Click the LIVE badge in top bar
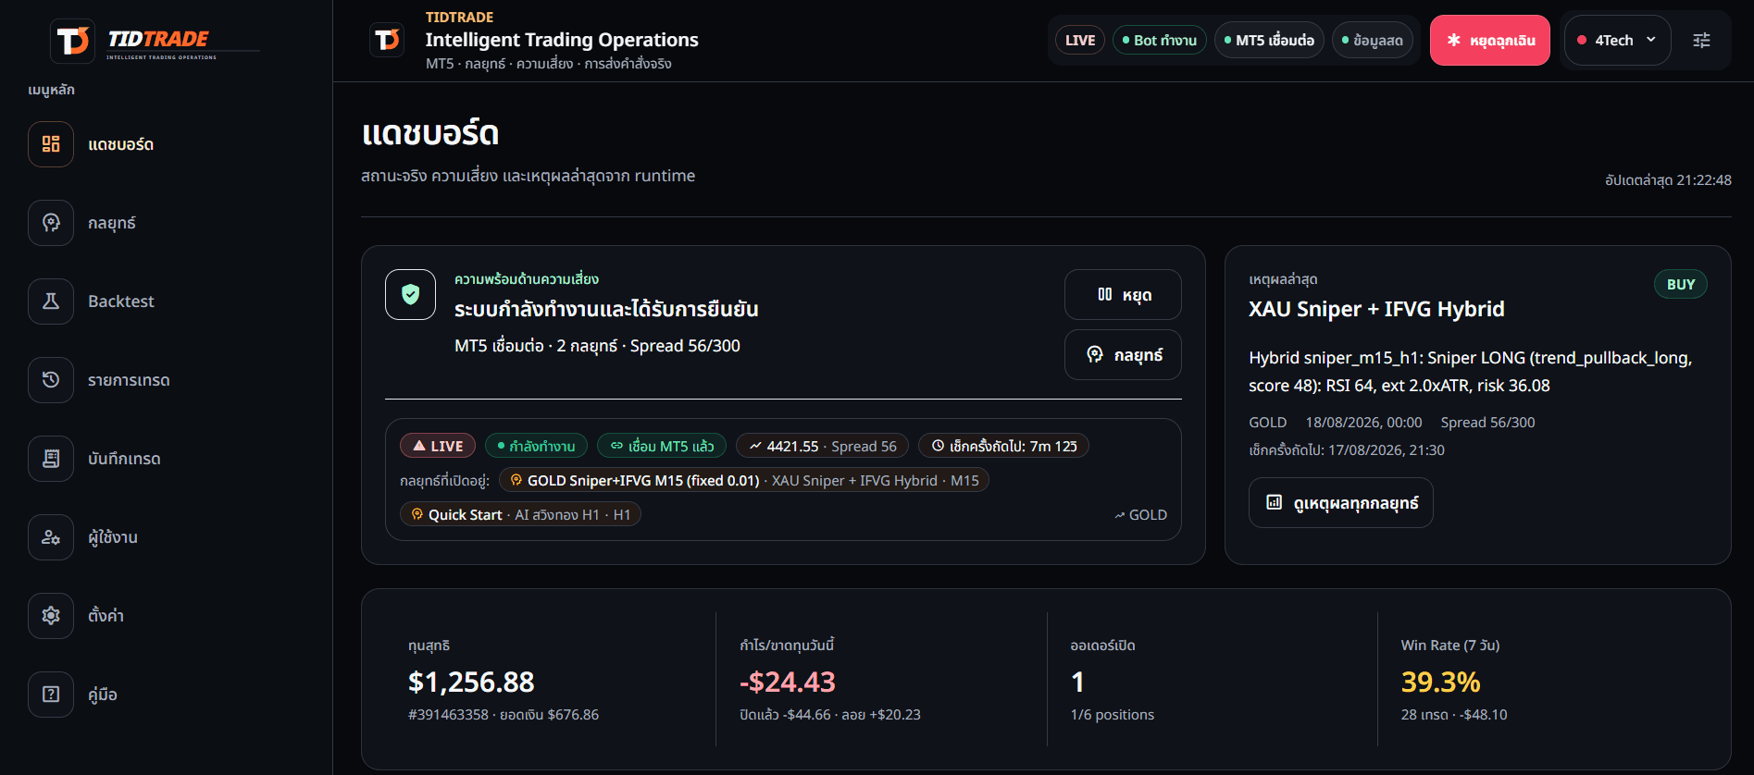The image size is (1754, 775). click(x=1080, y=41)
